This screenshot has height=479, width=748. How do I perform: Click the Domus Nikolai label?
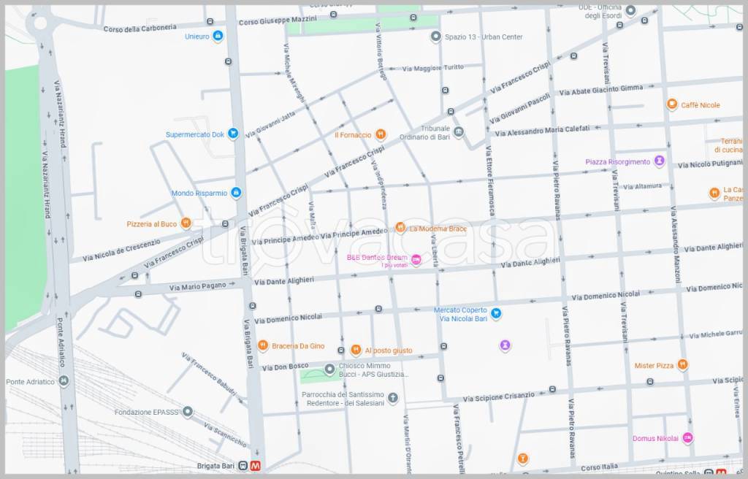655,438
